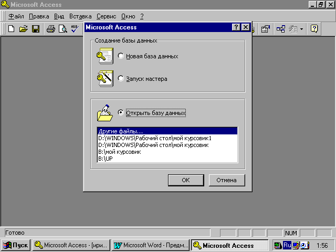Select B:\UP entry in the list
Viewport: 336px width, 252px height.
point(167,159)
